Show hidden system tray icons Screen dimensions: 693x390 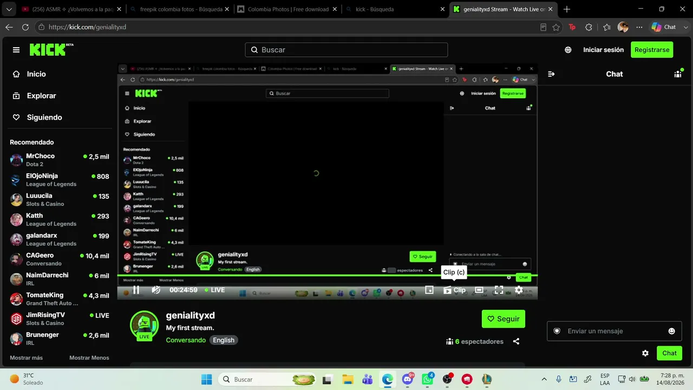click(544, 379)
